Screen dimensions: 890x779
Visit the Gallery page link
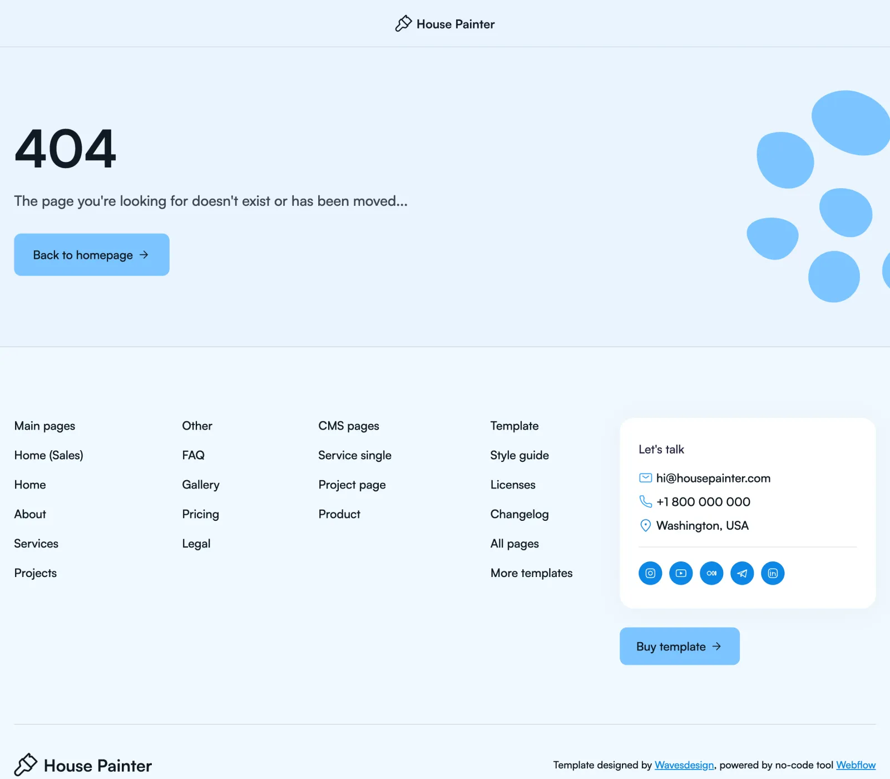pos(201,485)
